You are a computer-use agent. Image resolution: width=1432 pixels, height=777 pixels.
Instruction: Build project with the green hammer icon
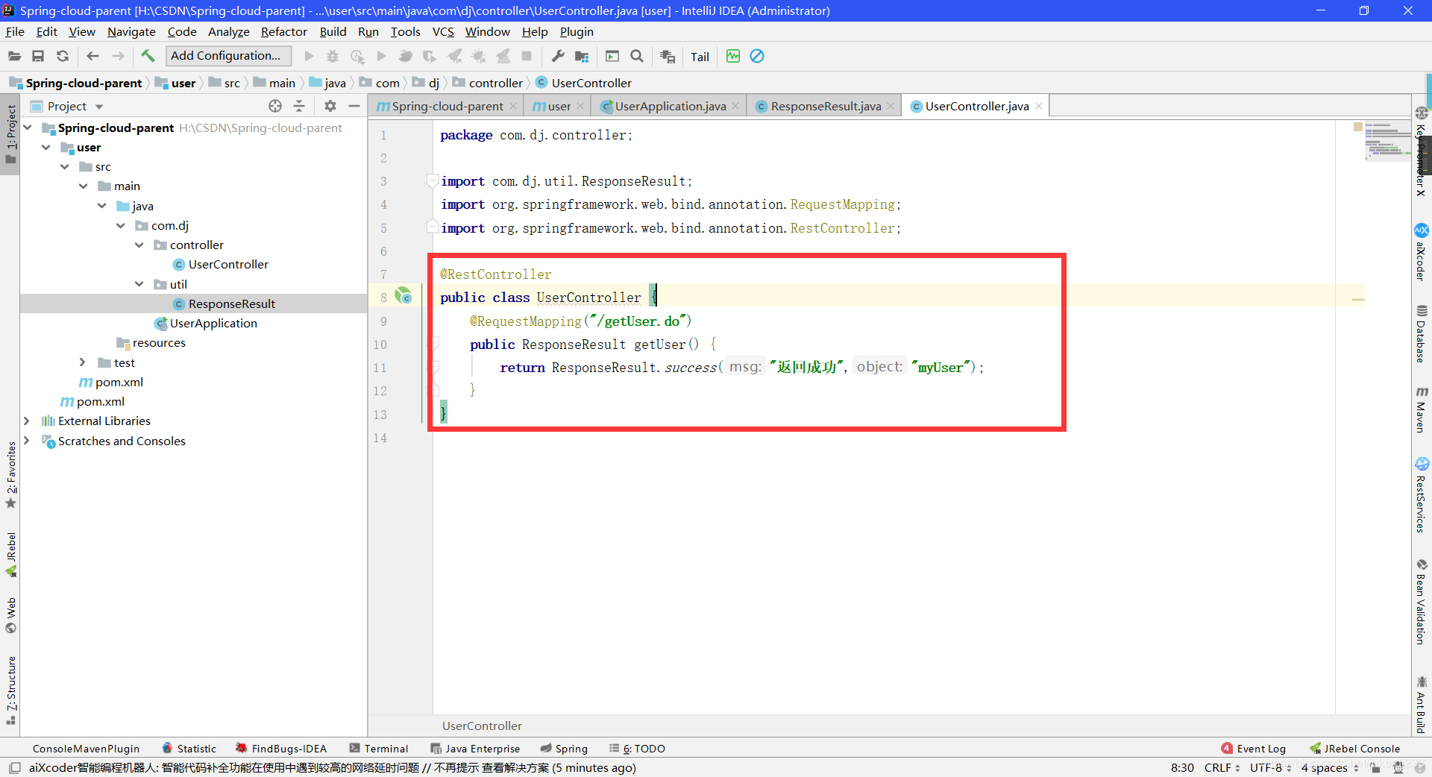pos(148,56)
